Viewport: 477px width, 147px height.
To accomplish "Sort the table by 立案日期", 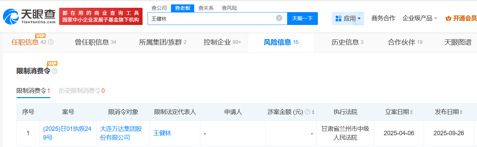I will [x=411, y=112].
